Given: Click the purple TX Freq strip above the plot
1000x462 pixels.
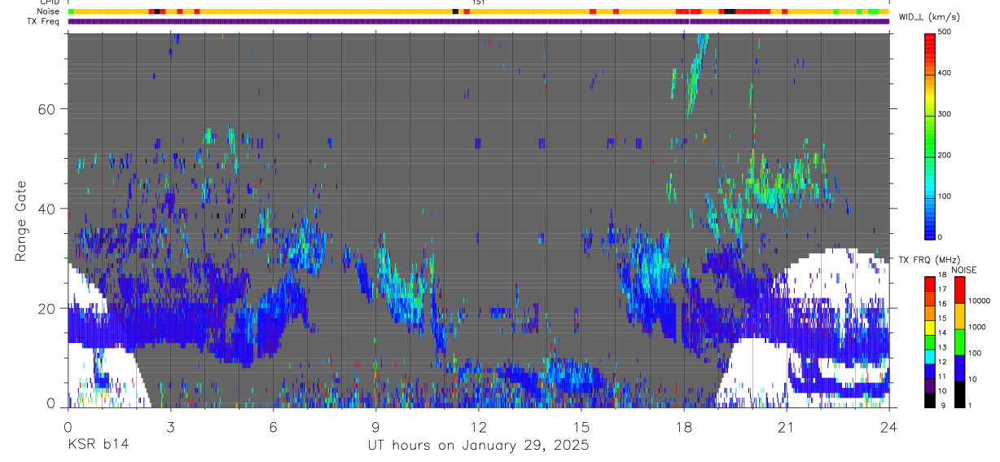Looking at the screenshot, I should click(x=478, y=21).
